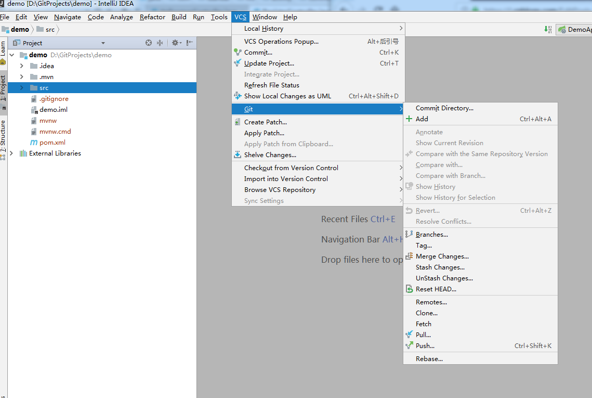Open the Local History submenu
The width and height of the screenshot is (592, 398).
(318, 28)
